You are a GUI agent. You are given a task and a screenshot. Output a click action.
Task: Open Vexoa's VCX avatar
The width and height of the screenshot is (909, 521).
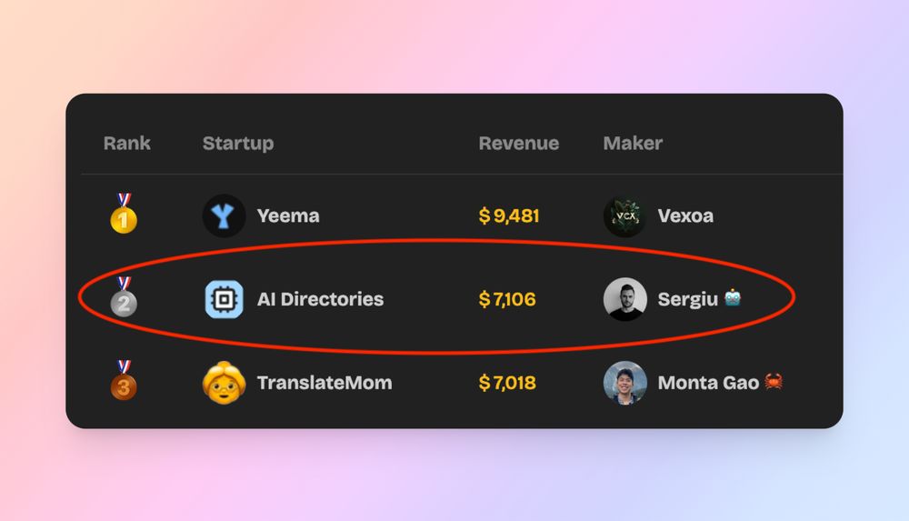[625, 215]
